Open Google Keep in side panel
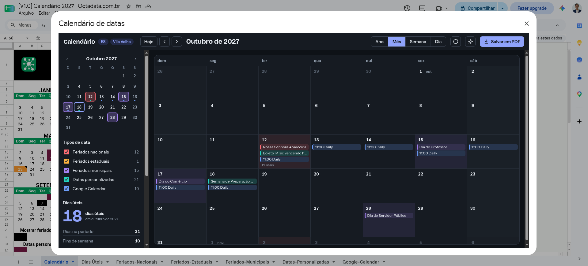 click(579, 43)
